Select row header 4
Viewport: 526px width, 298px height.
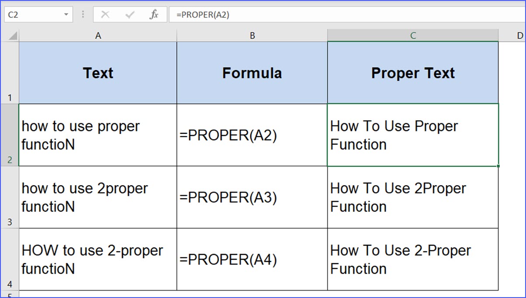[x=10, y=259]
